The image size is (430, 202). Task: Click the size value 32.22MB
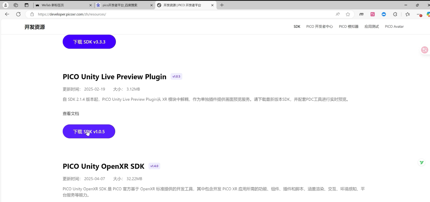coord(134,179)
